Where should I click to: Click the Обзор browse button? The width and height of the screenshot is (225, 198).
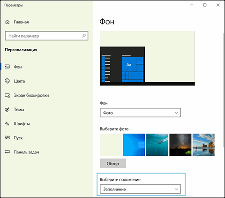[113, 163]
